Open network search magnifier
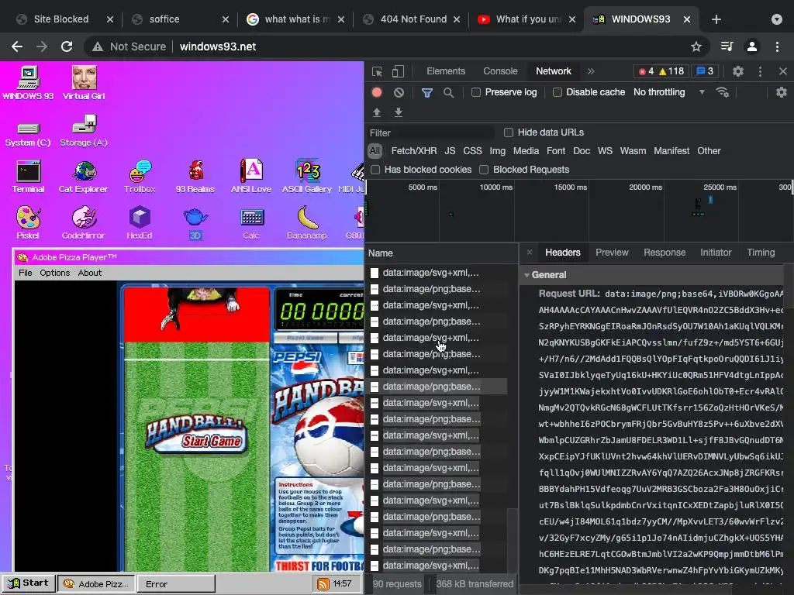Screen dimensions: 794x595 coord(449,93)
